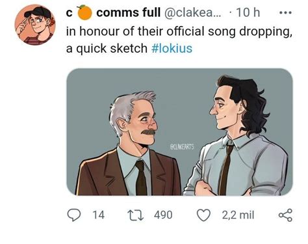308x244 pixels.
Task: Expand the artwork at the dark-haired man
Action: pos(236,135)
